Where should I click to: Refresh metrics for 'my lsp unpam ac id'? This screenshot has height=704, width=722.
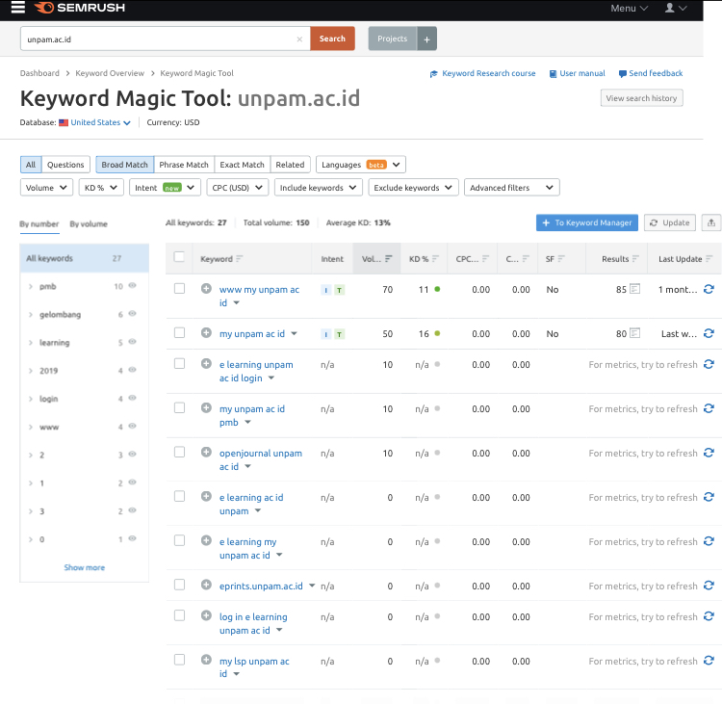tap(709, 661)
